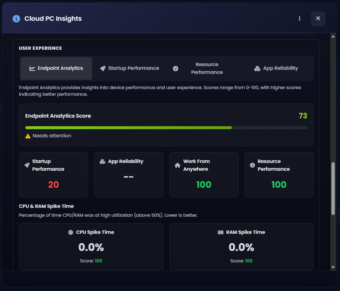Click the RAM Spike Time 0.0% value
This screenshot has width=340, height=291.
click(241, 247)
